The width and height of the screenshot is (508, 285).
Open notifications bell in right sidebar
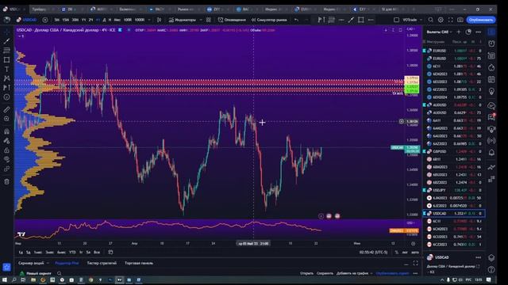491,153
